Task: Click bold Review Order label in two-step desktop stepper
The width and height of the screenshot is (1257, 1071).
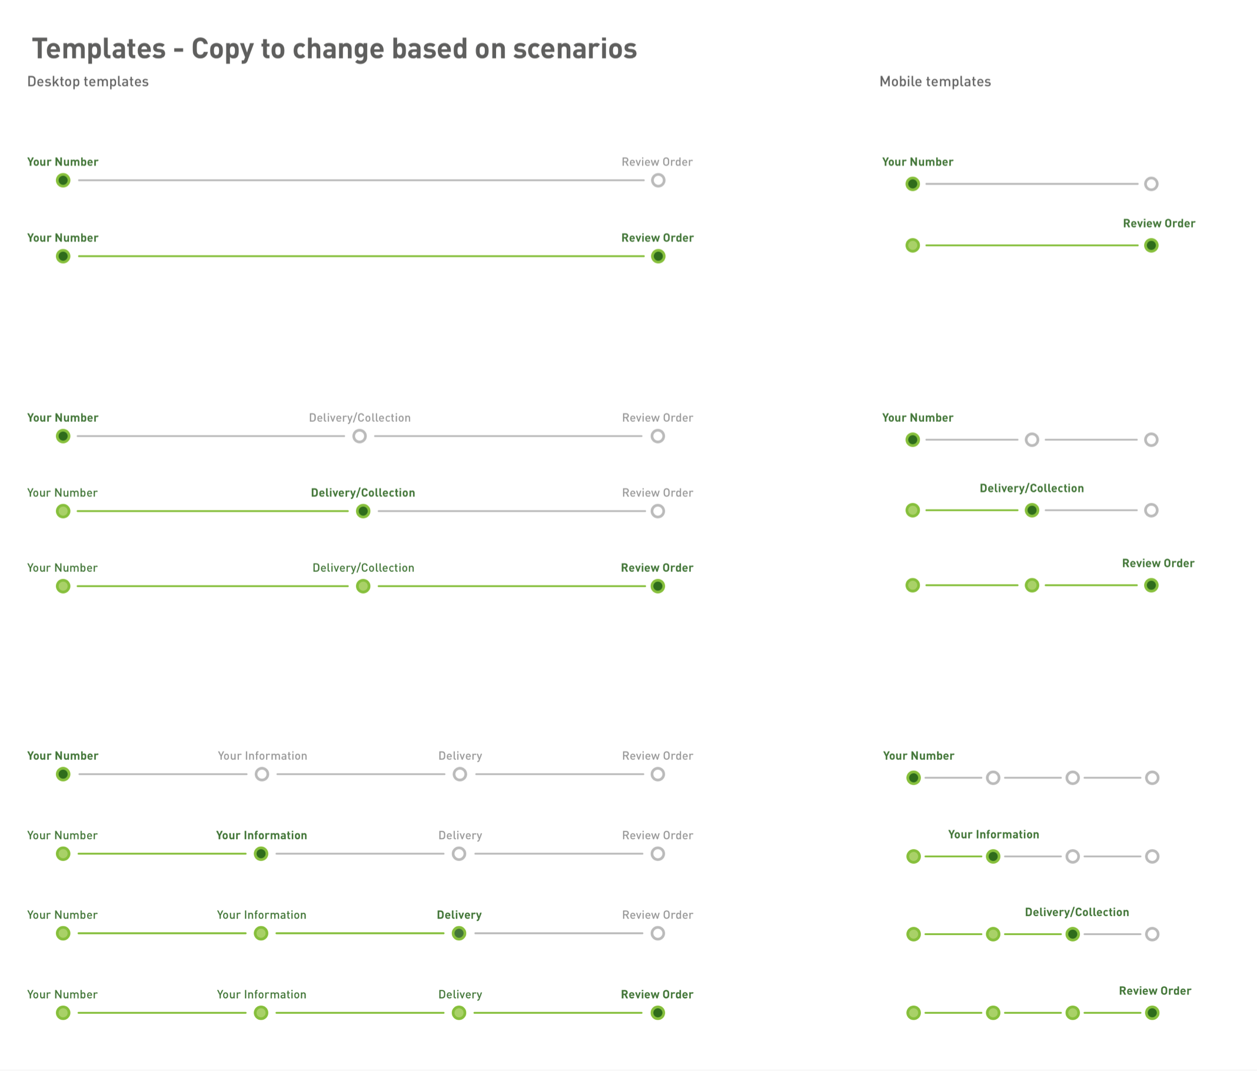Action: [x=657, y=238]
